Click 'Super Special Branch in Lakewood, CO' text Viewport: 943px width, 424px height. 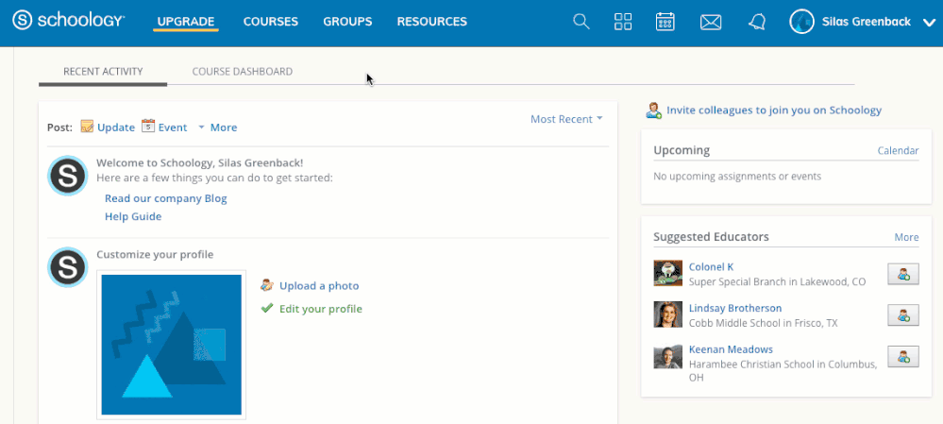777,281
